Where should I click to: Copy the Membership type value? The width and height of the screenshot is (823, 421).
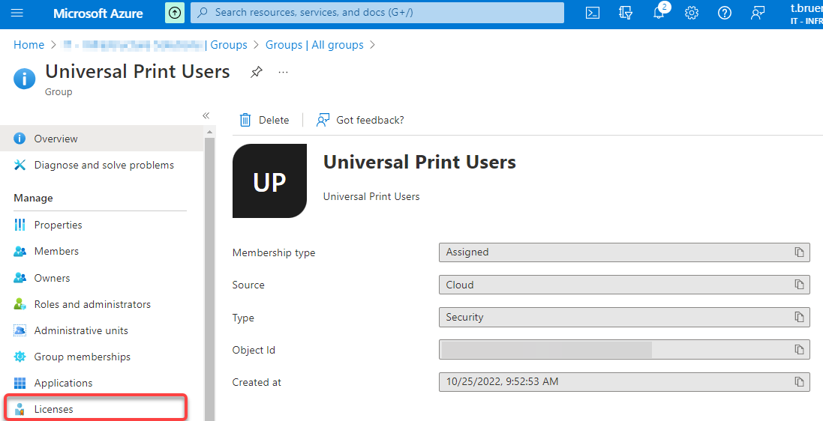(800, 252)
